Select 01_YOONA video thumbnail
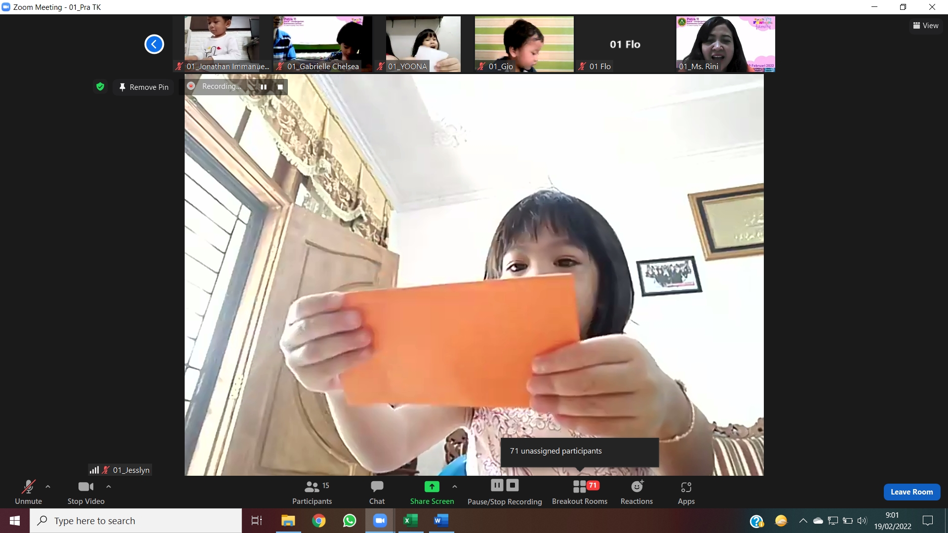Screen dimensions: 948x533 [423, 44]
